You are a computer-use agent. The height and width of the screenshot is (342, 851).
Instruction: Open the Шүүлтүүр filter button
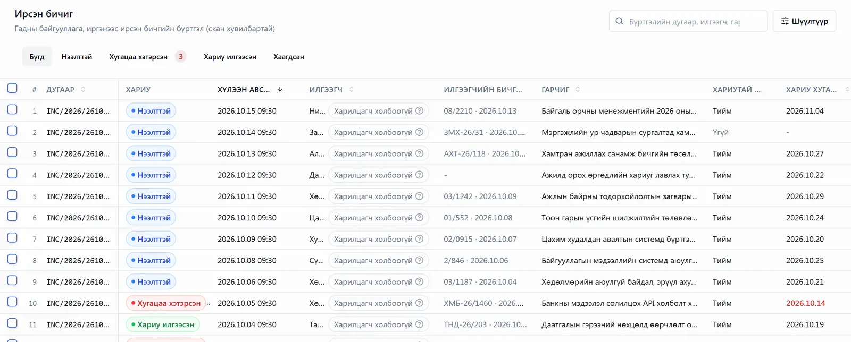tap(804, 21)
